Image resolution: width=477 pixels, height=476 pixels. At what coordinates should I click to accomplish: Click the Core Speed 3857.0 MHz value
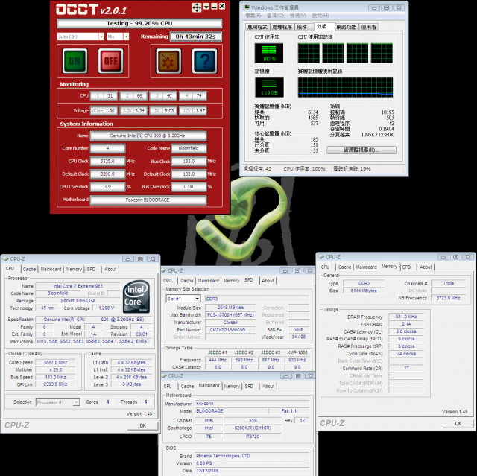pyautogui.click(x=55, y=362)
